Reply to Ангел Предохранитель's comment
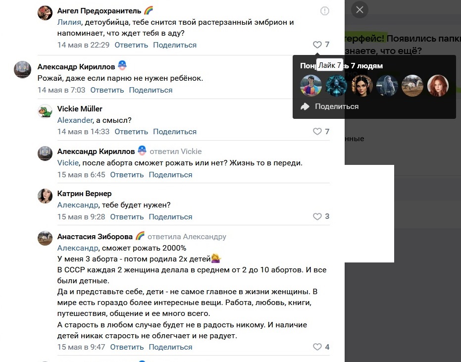 click(x=131, y=45)
